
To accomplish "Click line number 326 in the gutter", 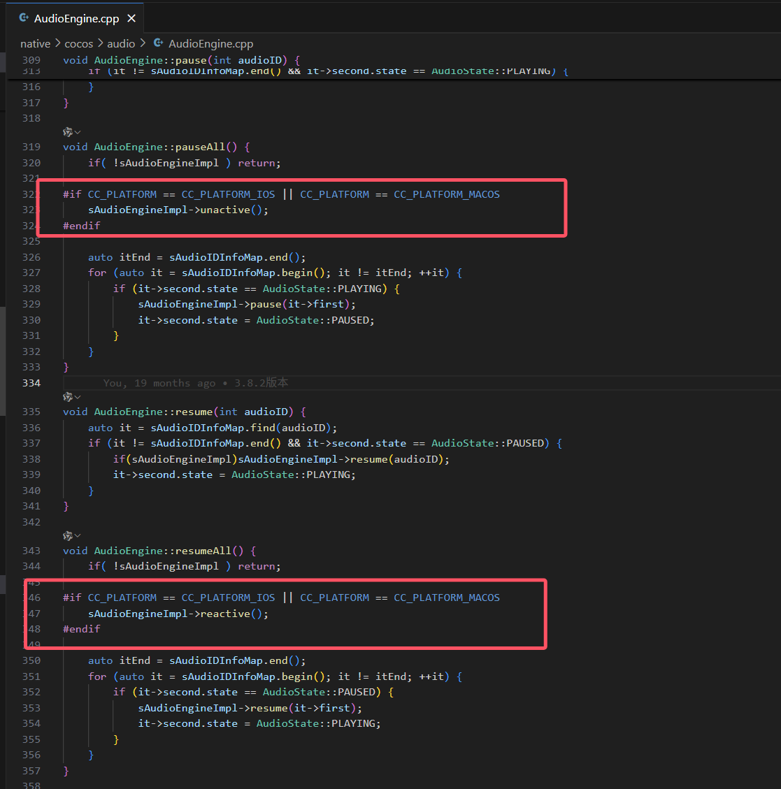I will pyautogui.click(x=31, y=257).
